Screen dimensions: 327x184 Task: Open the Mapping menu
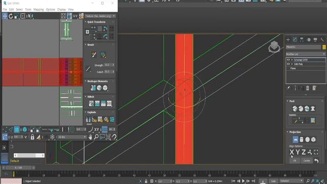point(39,9)
